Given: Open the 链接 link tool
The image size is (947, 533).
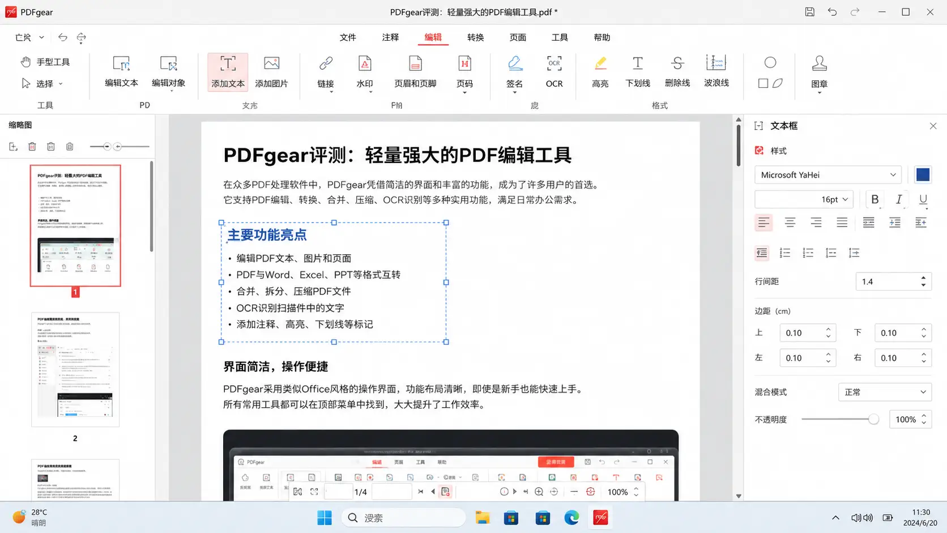Looking at the screenshot, I should (326, 73).
